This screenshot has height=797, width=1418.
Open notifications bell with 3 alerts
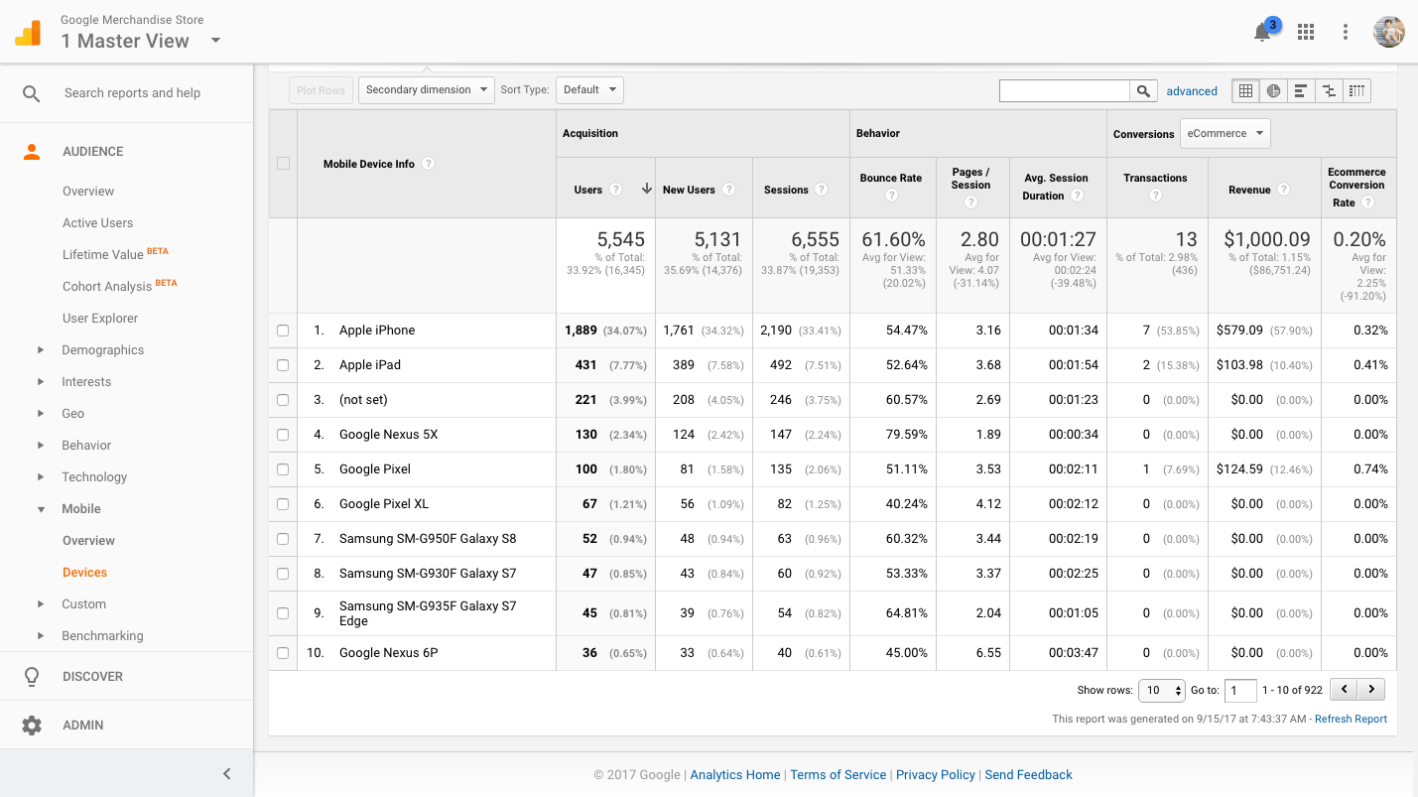(x=1263, y=32)
